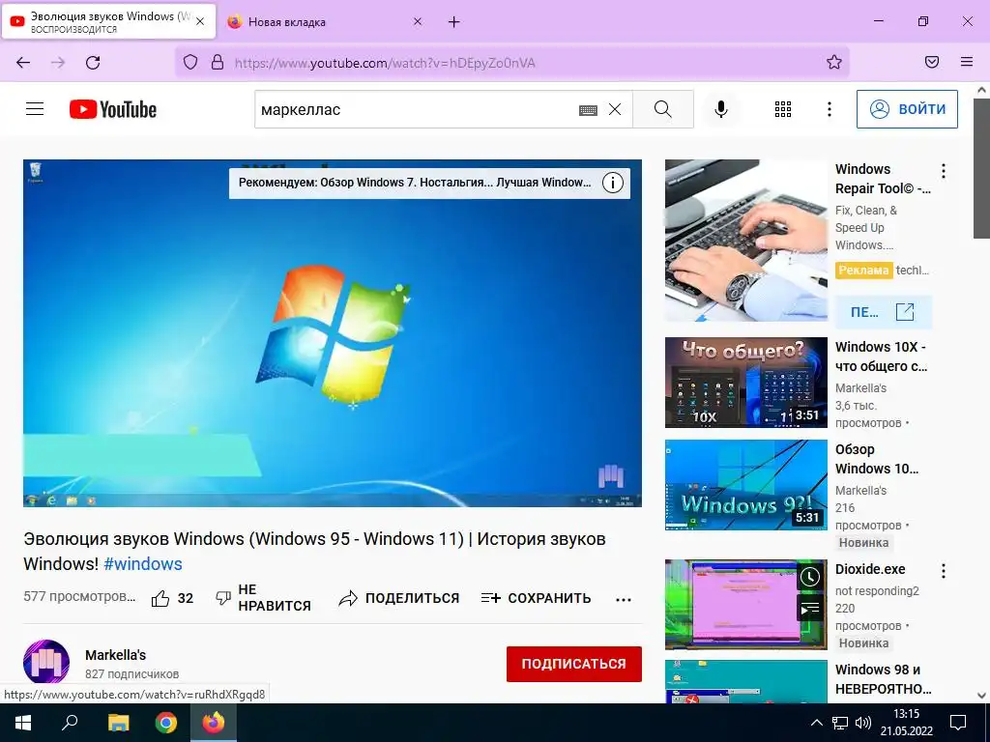The width and height of the screenshot is (990, 742).
Task: Open the volume control in tray
Action: tap(862, 723)
